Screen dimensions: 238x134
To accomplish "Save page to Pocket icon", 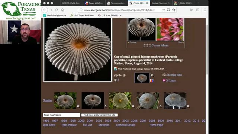I will point(168,10).
